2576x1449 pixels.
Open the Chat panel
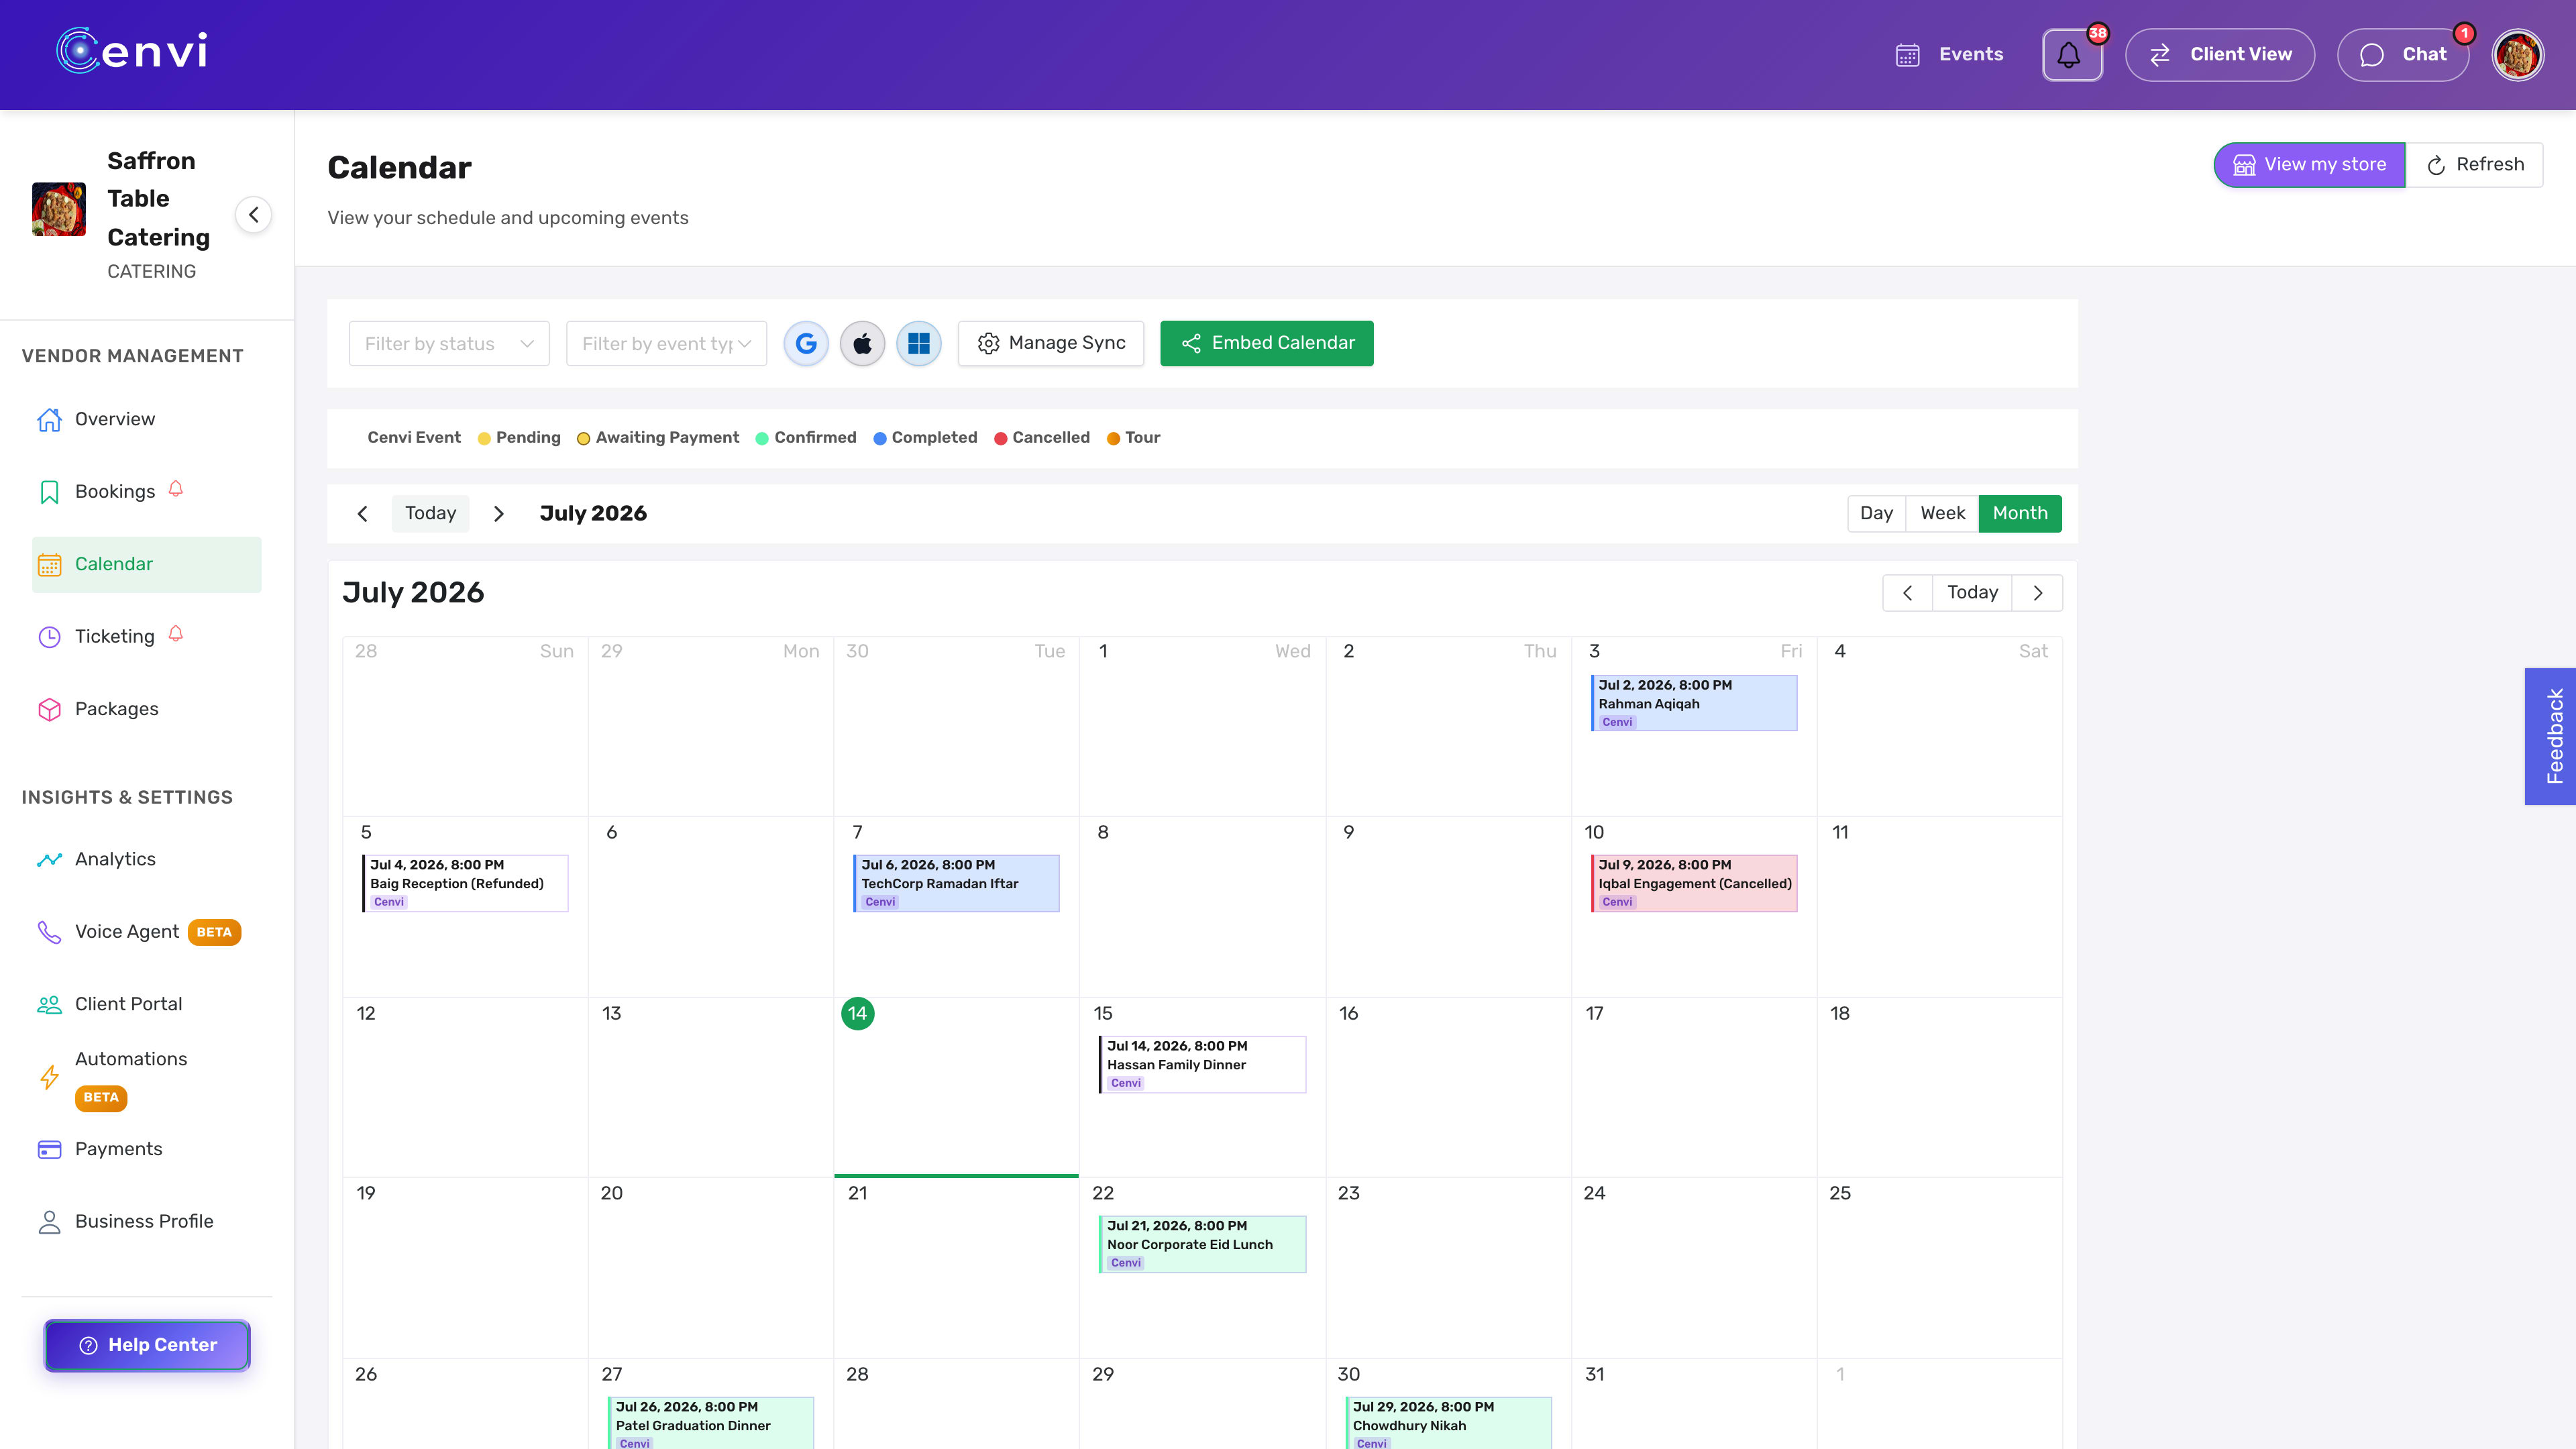point(2403,54)
